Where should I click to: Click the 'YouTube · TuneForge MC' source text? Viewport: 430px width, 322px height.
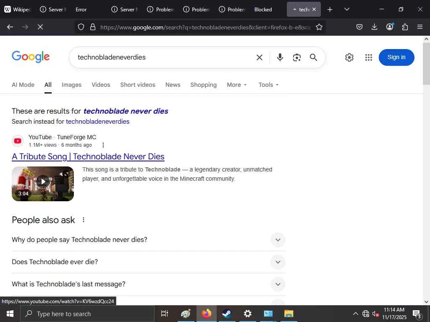click(x=62, y=137)
